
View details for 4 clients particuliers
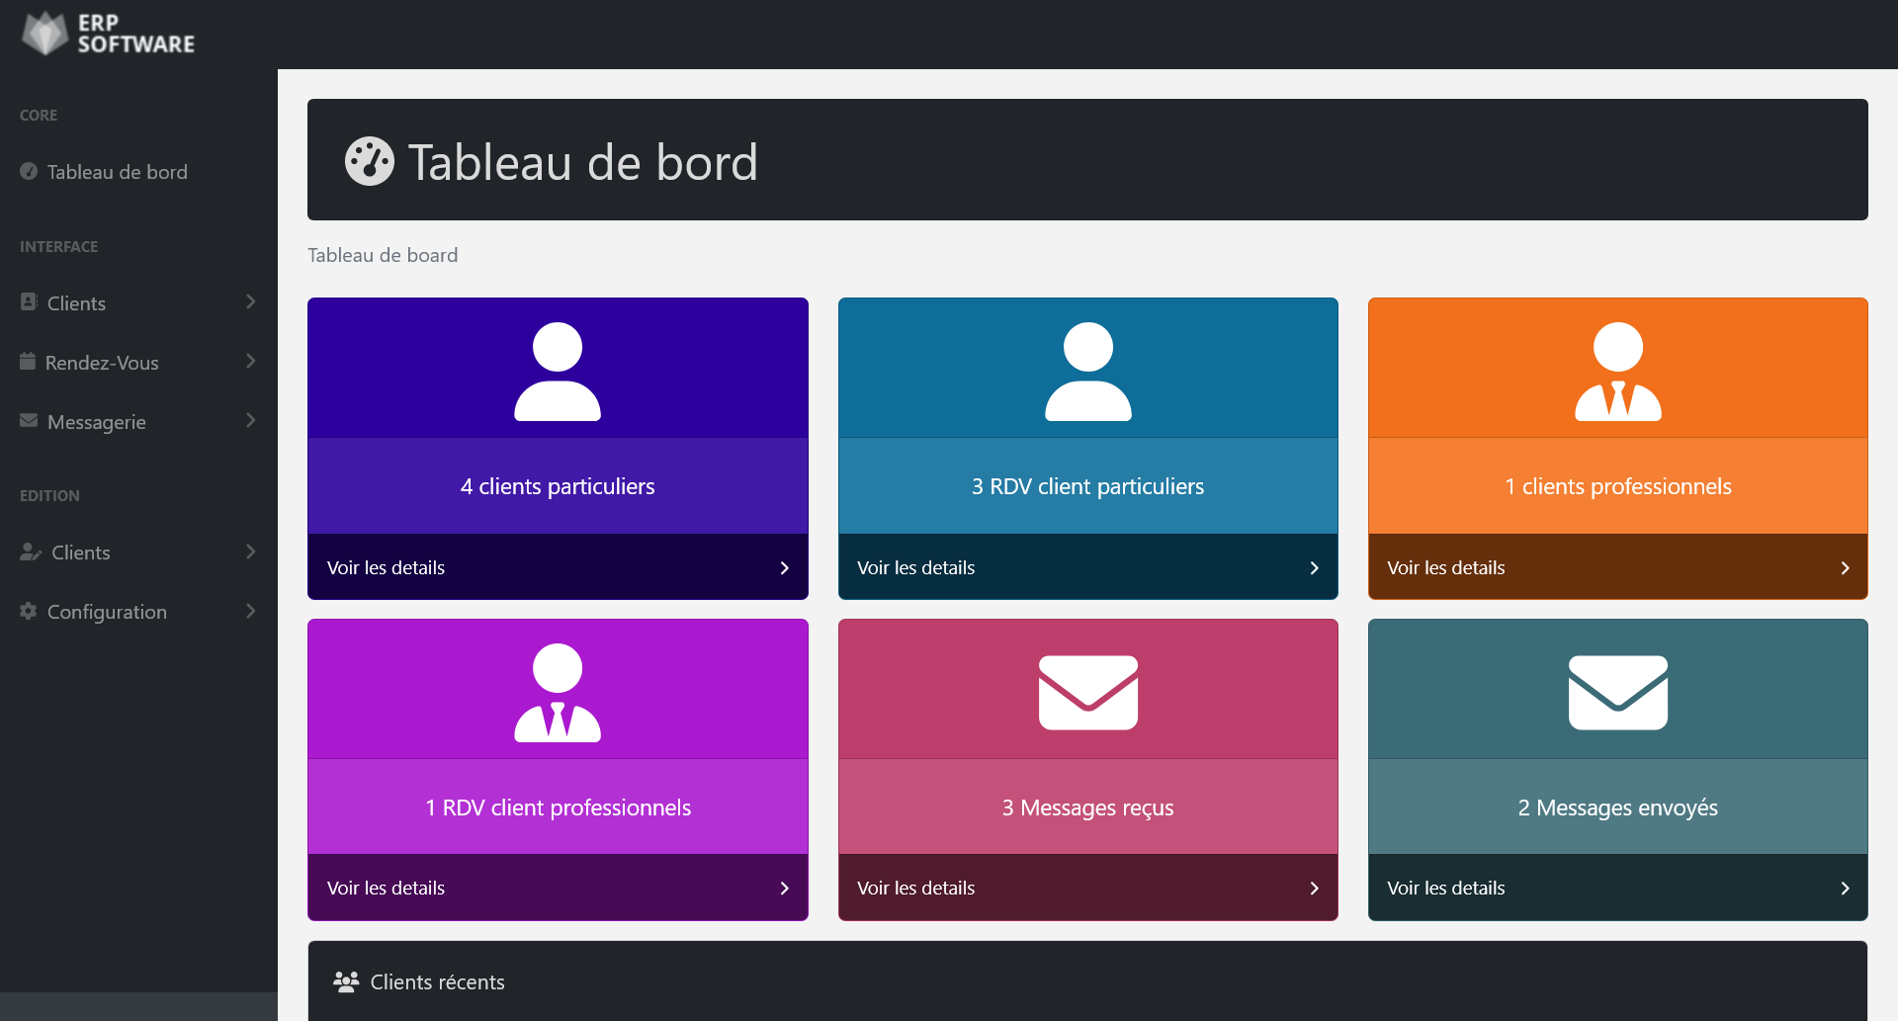tap(558, 567)
